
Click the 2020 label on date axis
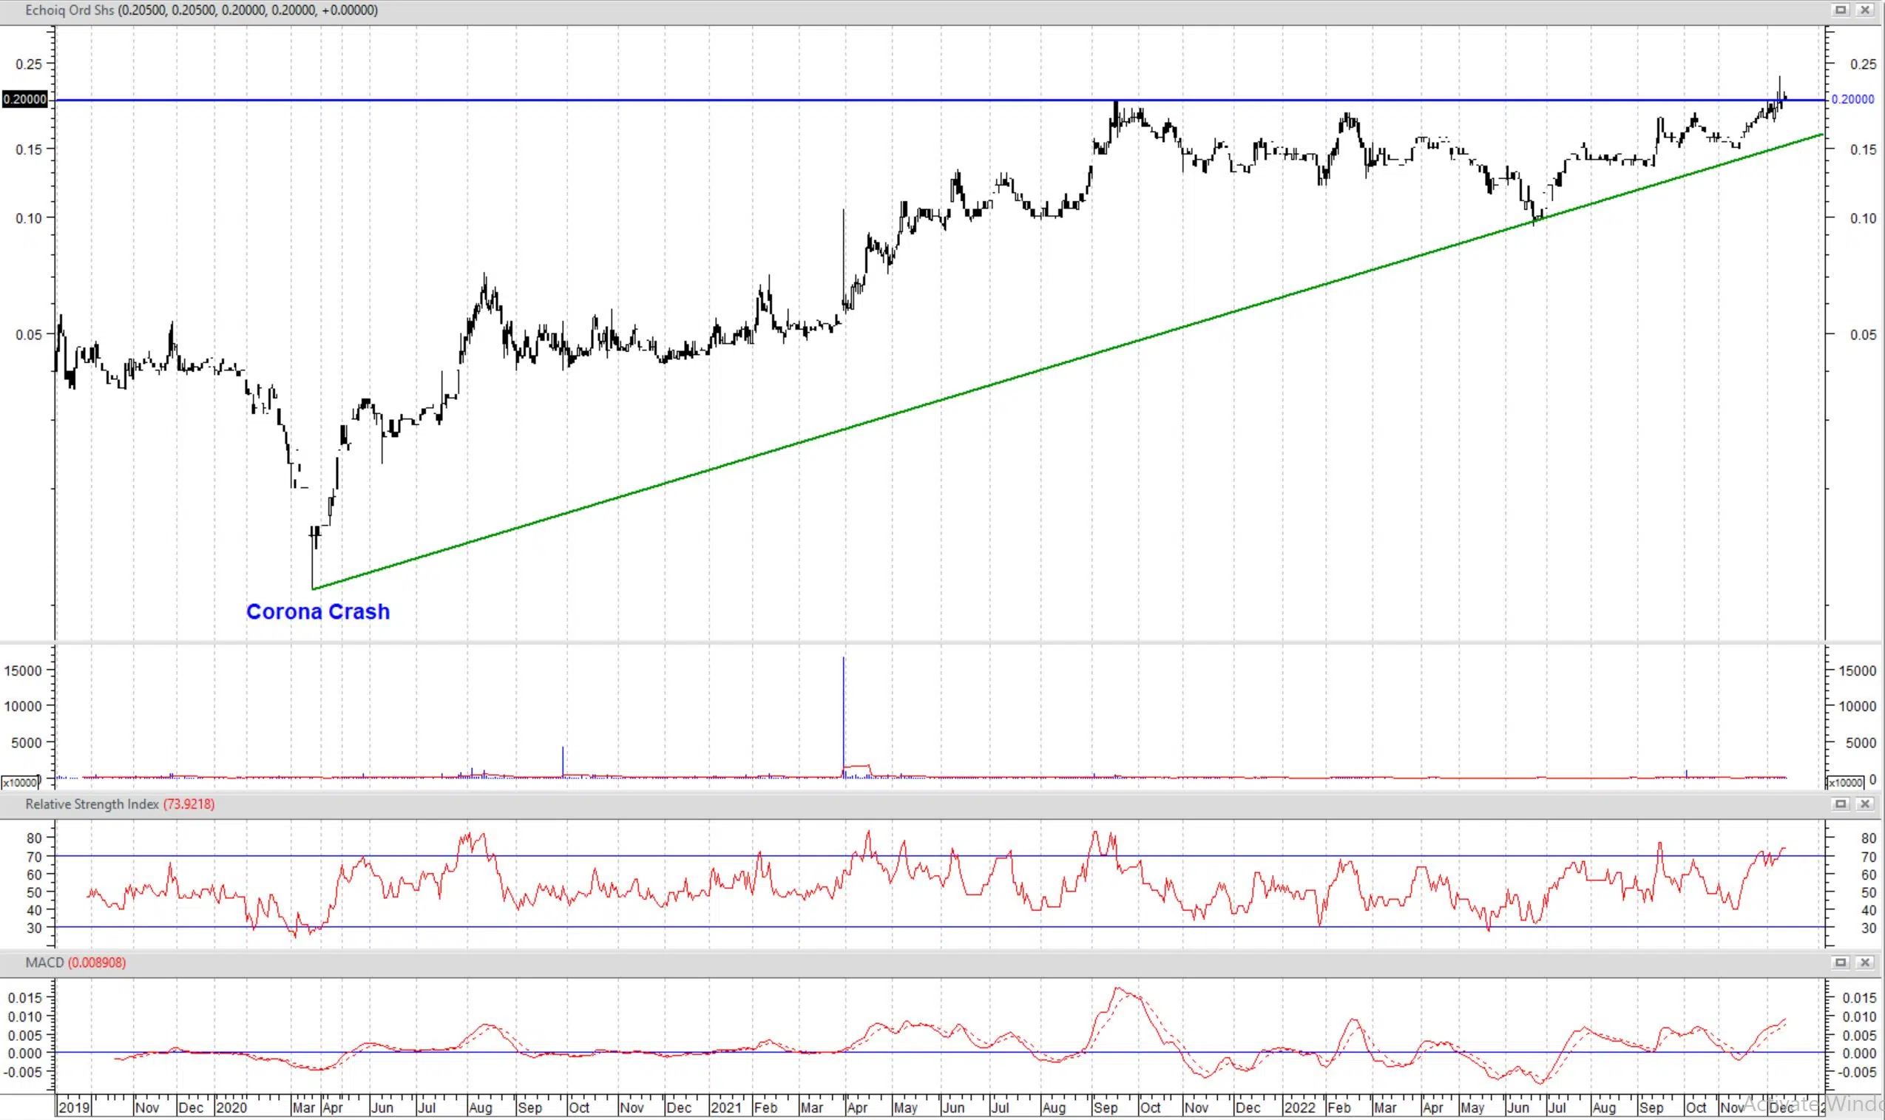click(231, 1107)
